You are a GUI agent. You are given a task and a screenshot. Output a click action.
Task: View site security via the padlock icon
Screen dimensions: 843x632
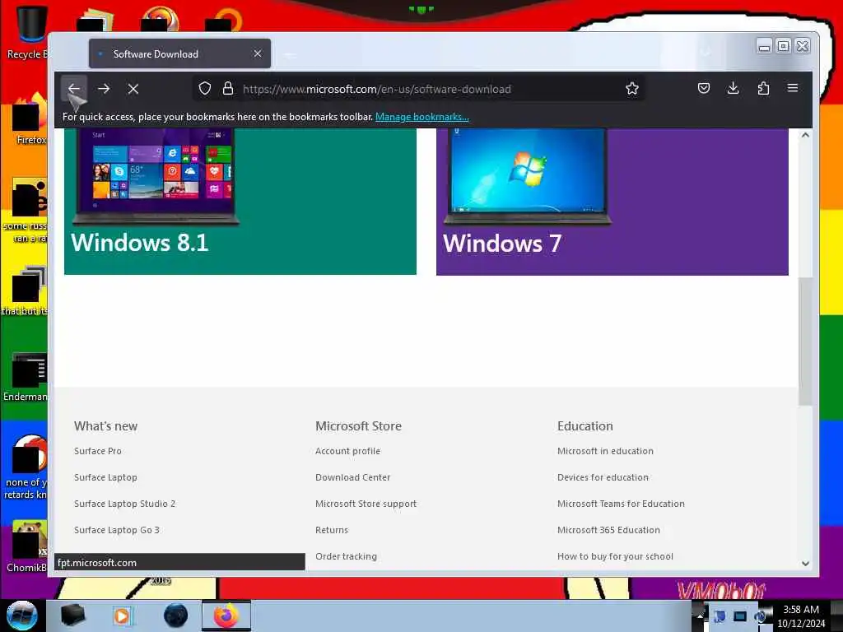pyautogui.click(x=228, y=89)
